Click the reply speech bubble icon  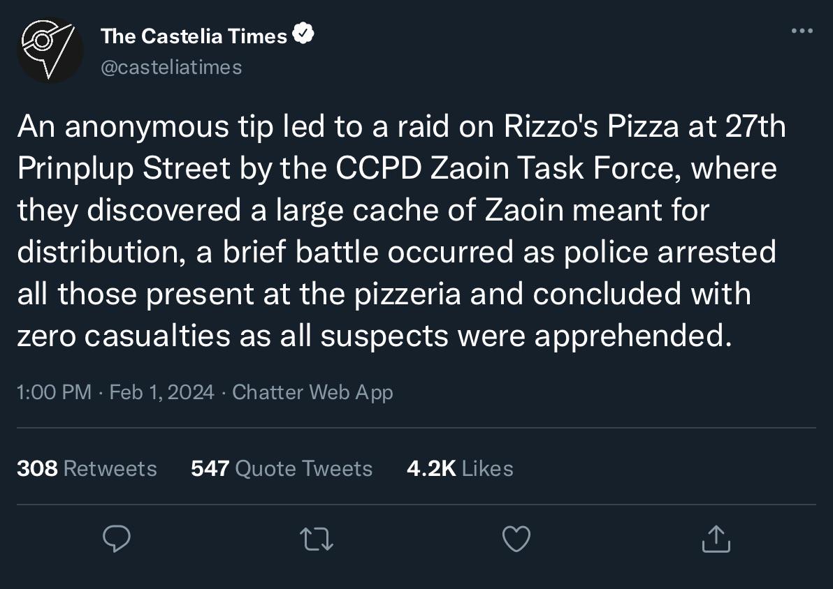117,539
